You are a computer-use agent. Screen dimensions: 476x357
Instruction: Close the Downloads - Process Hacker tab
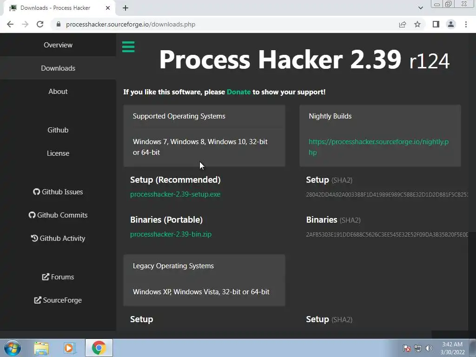108,8
